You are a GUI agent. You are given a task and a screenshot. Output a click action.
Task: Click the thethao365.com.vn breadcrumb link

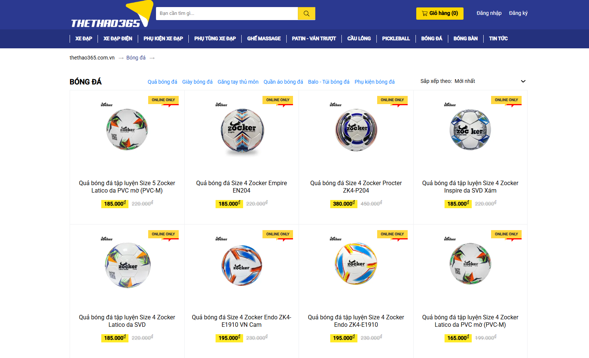[92, 58]
